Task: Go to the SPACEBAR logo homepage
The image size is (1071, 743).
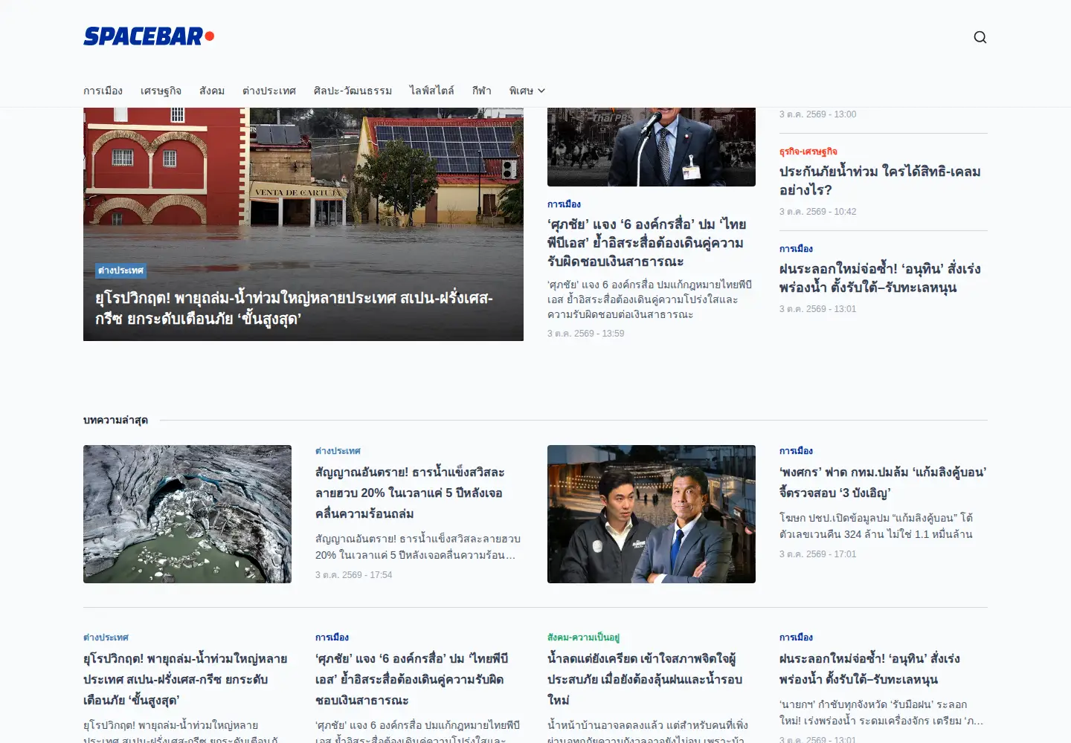Action: 149,36
